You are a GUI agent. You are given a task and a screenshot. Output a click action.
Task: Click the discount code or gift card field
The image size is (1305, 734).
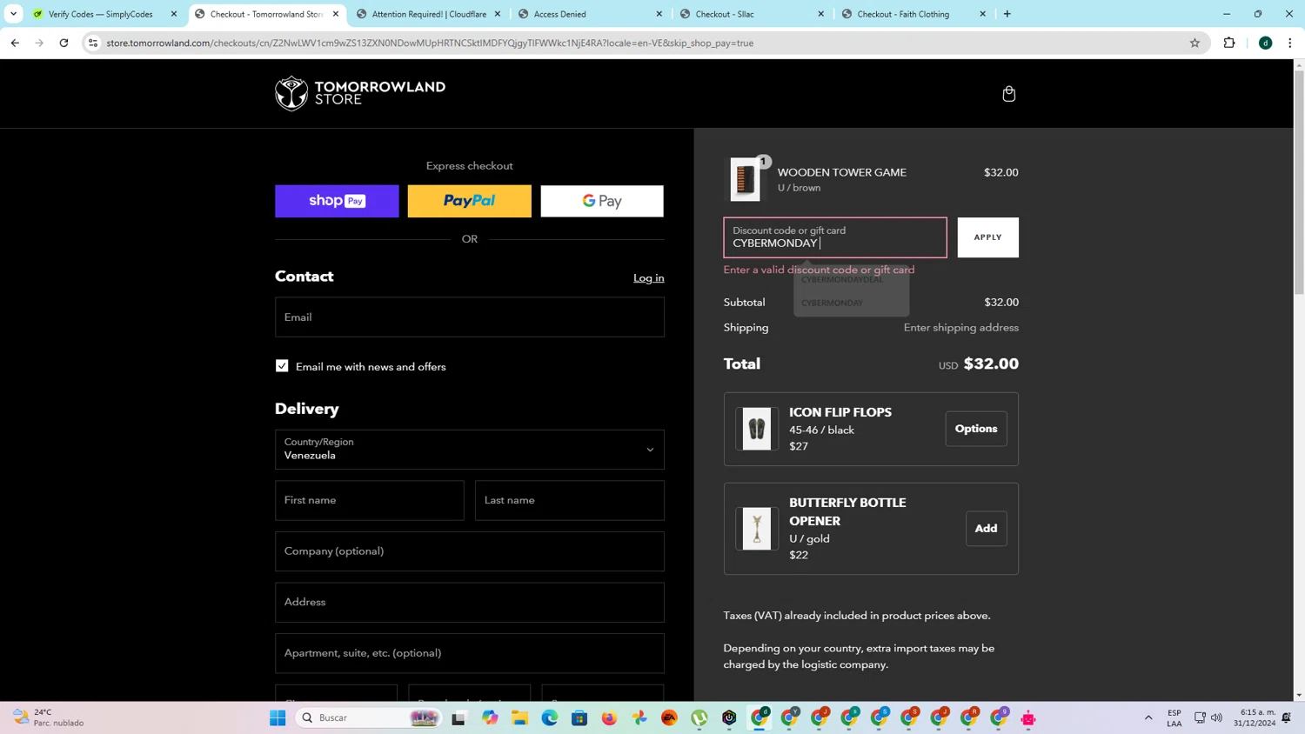835,237
